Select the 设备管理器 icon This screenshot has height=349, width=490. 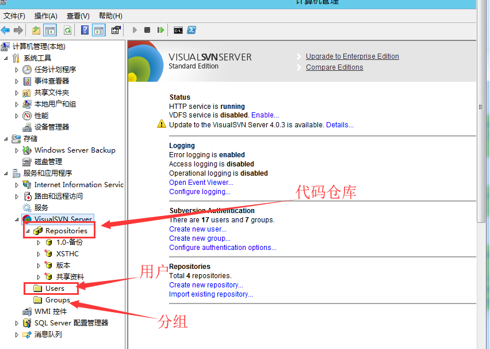[x=27, y=127]
